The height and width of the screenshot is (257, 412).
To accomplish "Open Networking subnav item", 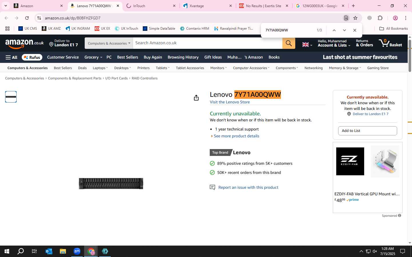I will point(314,68).
